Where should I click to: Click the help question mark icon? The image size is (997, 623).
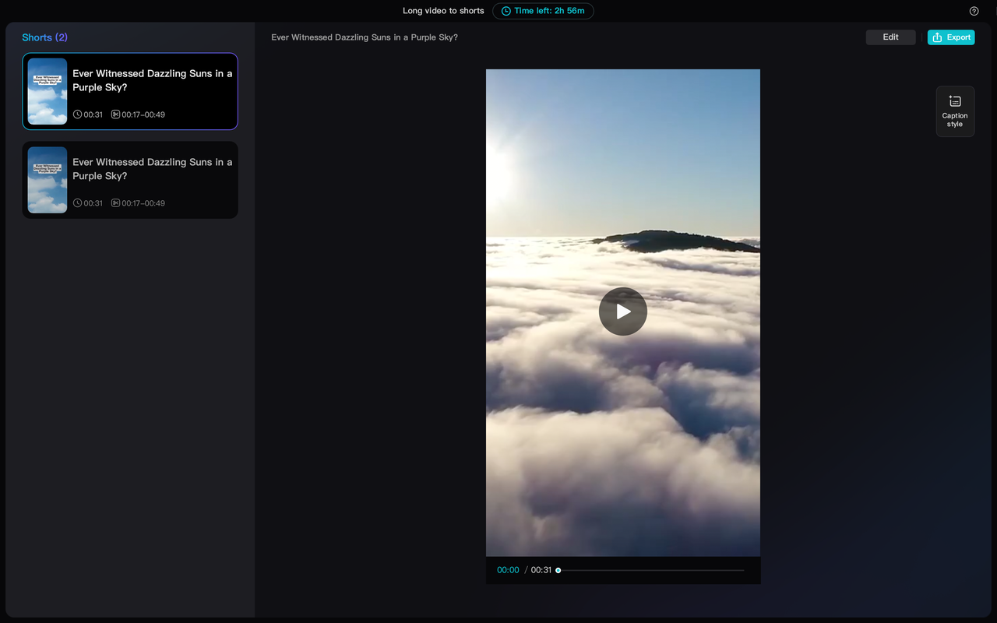[x=974, y=11]
